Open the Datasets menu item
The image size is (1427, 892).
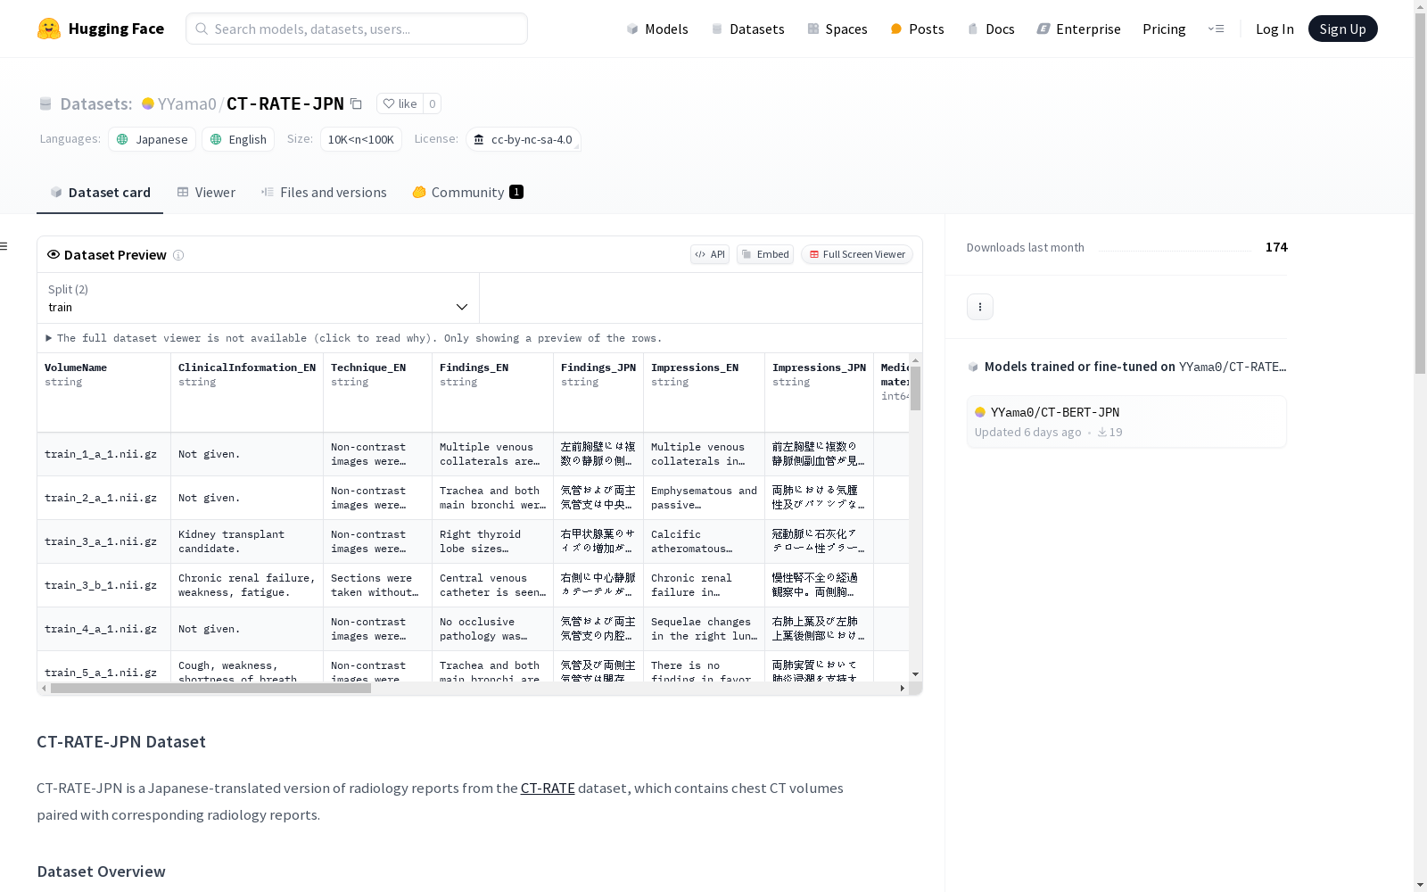pos(747,29)
